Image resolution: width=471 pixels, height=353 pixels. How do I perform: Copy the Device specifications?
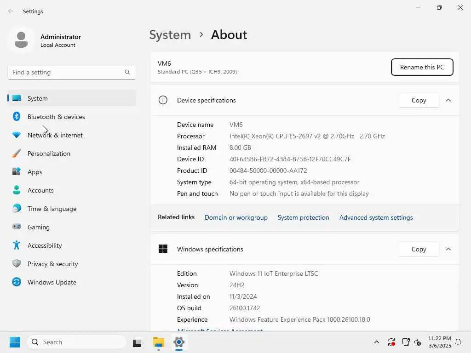click(419, 100)
